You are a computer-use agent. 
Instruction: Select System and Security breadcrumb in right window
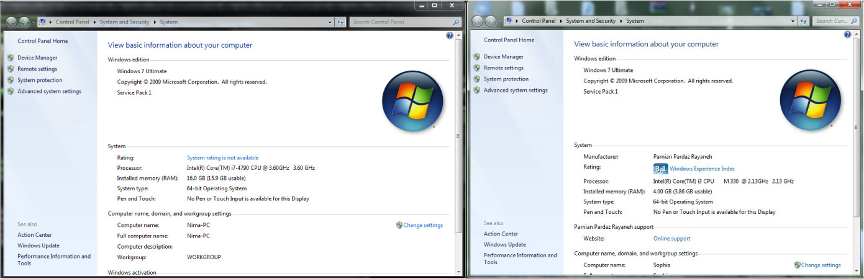coord(591,21)
